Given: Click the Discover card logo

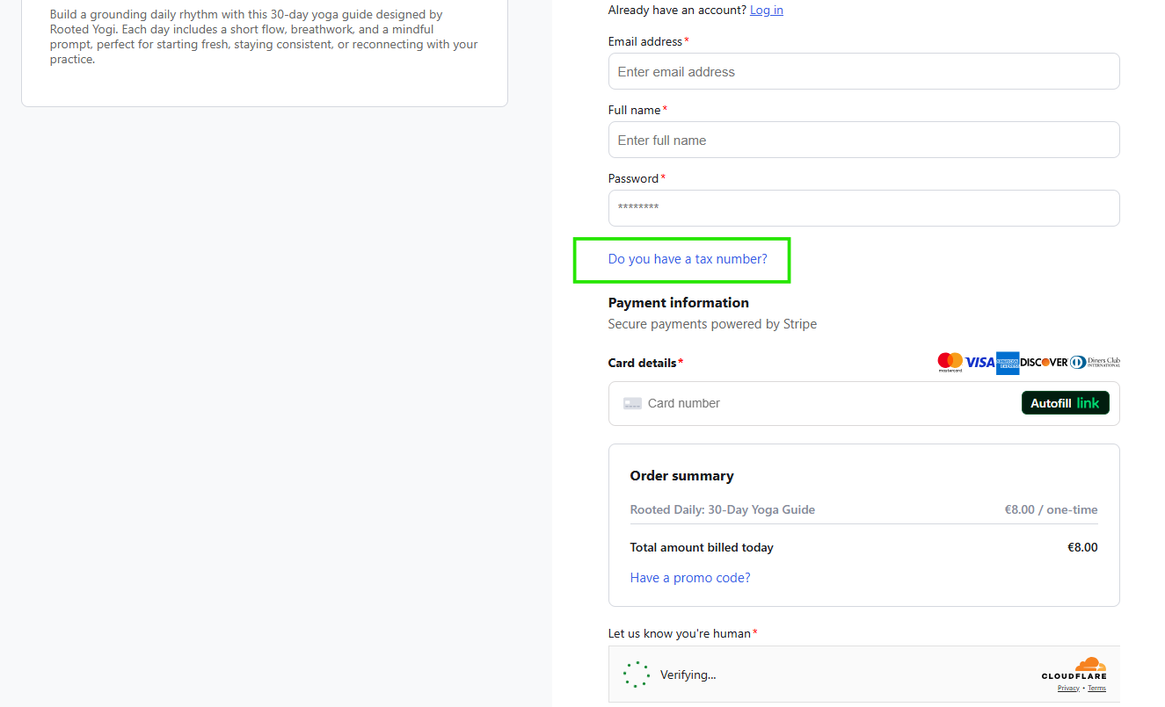Looking at the screenshot, I should point(1044,362).
